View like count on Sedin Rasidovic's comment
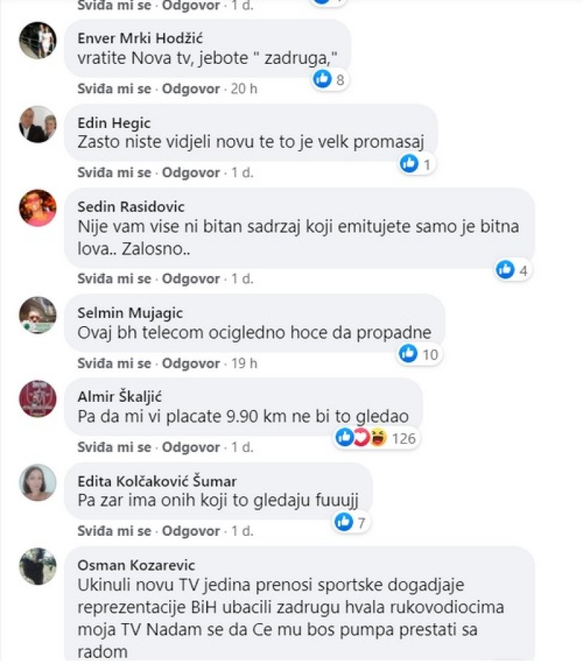583x664 pixels. coord(523,271)
